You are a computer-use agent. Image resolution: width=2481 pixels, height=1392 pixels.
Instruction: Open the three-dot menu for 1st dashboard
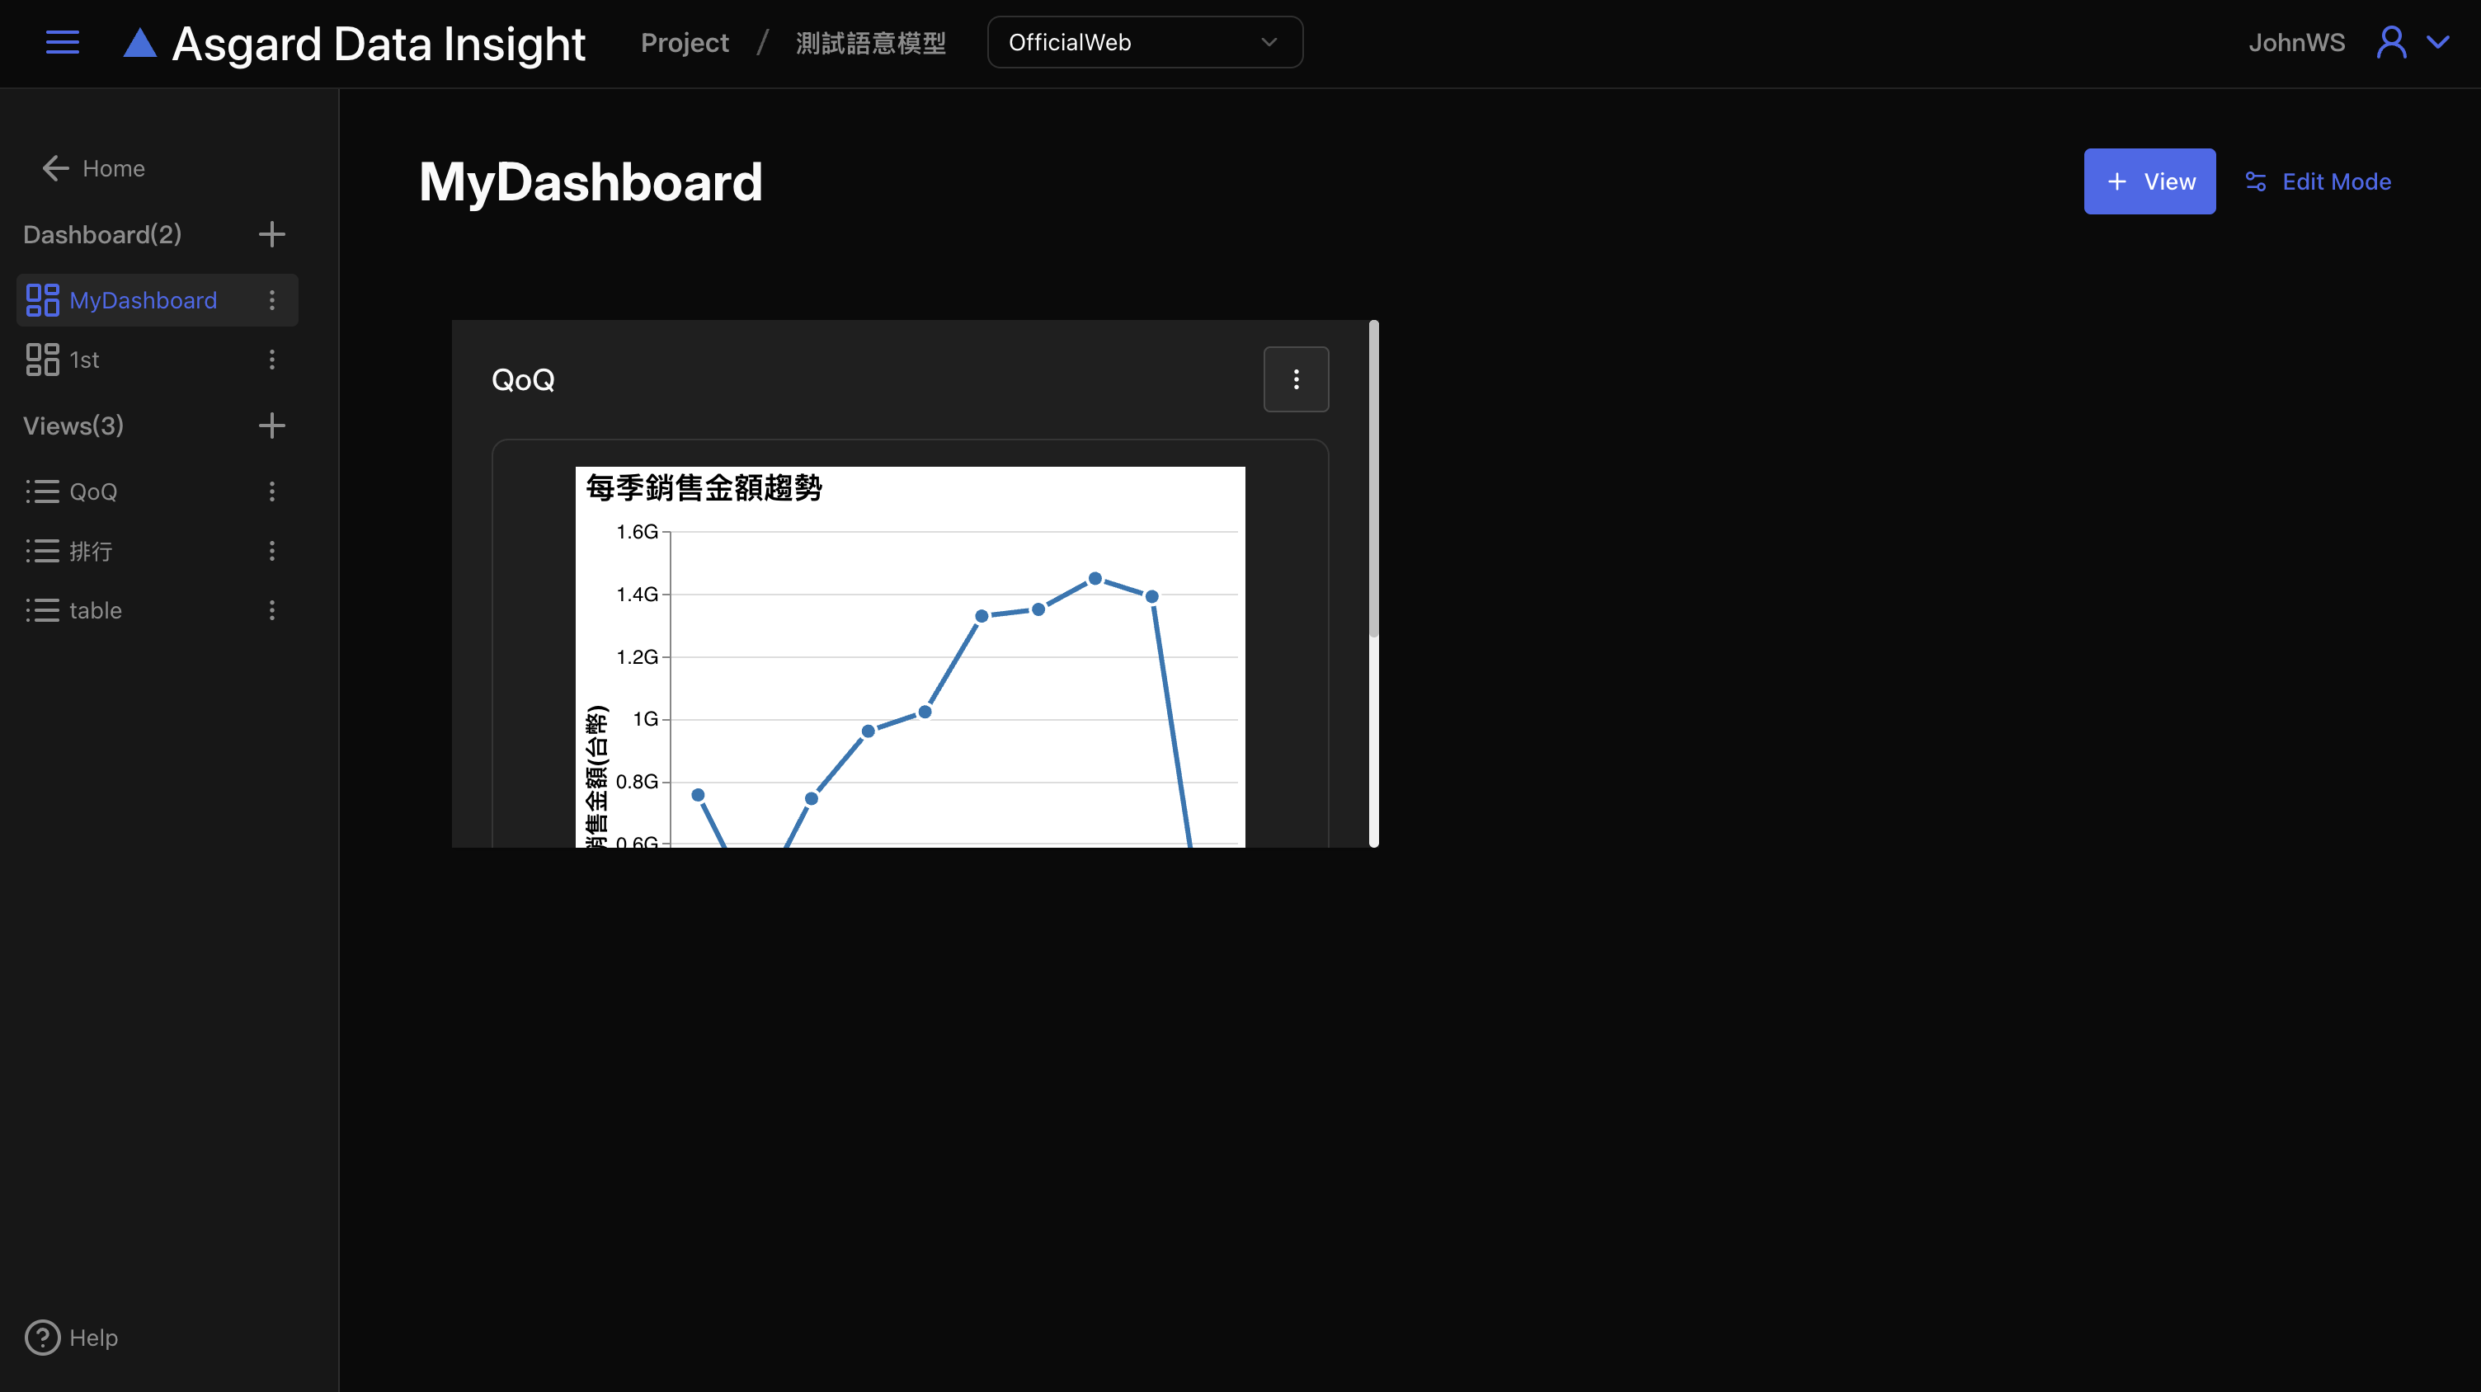click(271, 359)
